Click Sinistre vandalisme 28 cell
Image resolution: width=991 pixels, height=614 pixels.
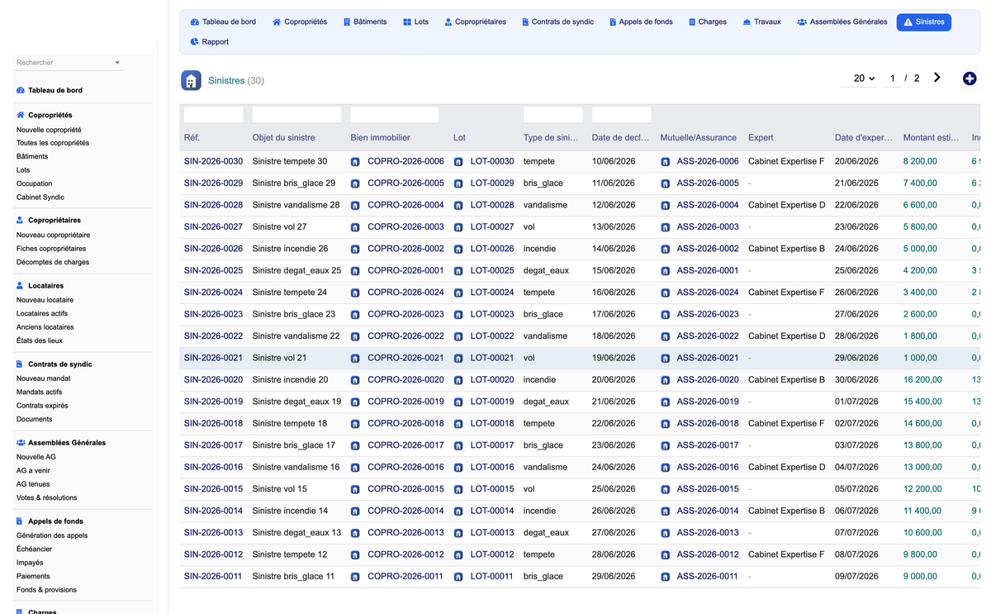[x=296, y=205]
